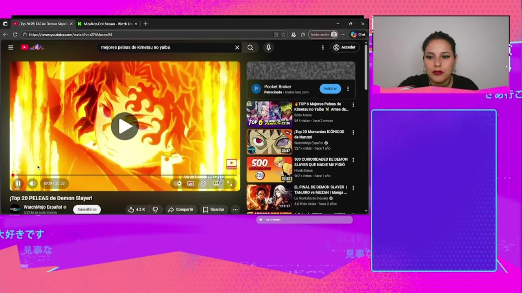
Task: Open the Copilot Chat button
Action: click(358, 35)
